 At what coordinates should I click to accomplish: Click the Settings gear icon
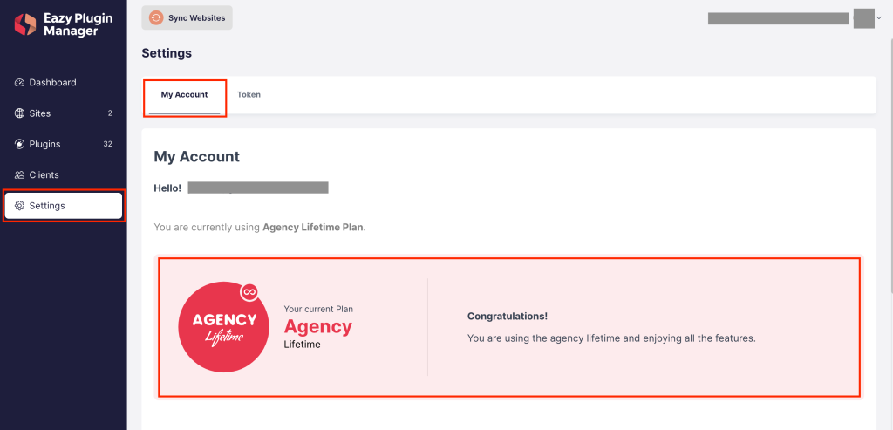tap(19, 206)
